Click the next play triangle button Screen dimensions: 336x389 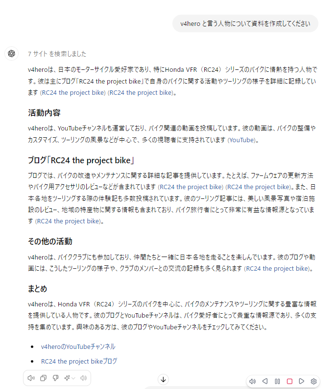point(301,381)
